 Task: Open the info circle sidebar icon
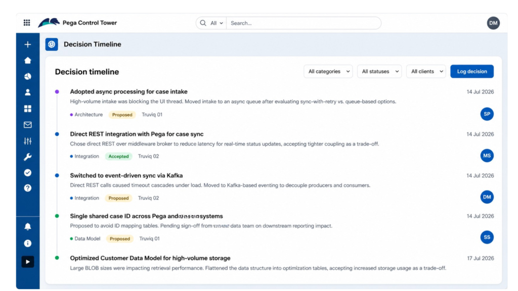(28, 243)
